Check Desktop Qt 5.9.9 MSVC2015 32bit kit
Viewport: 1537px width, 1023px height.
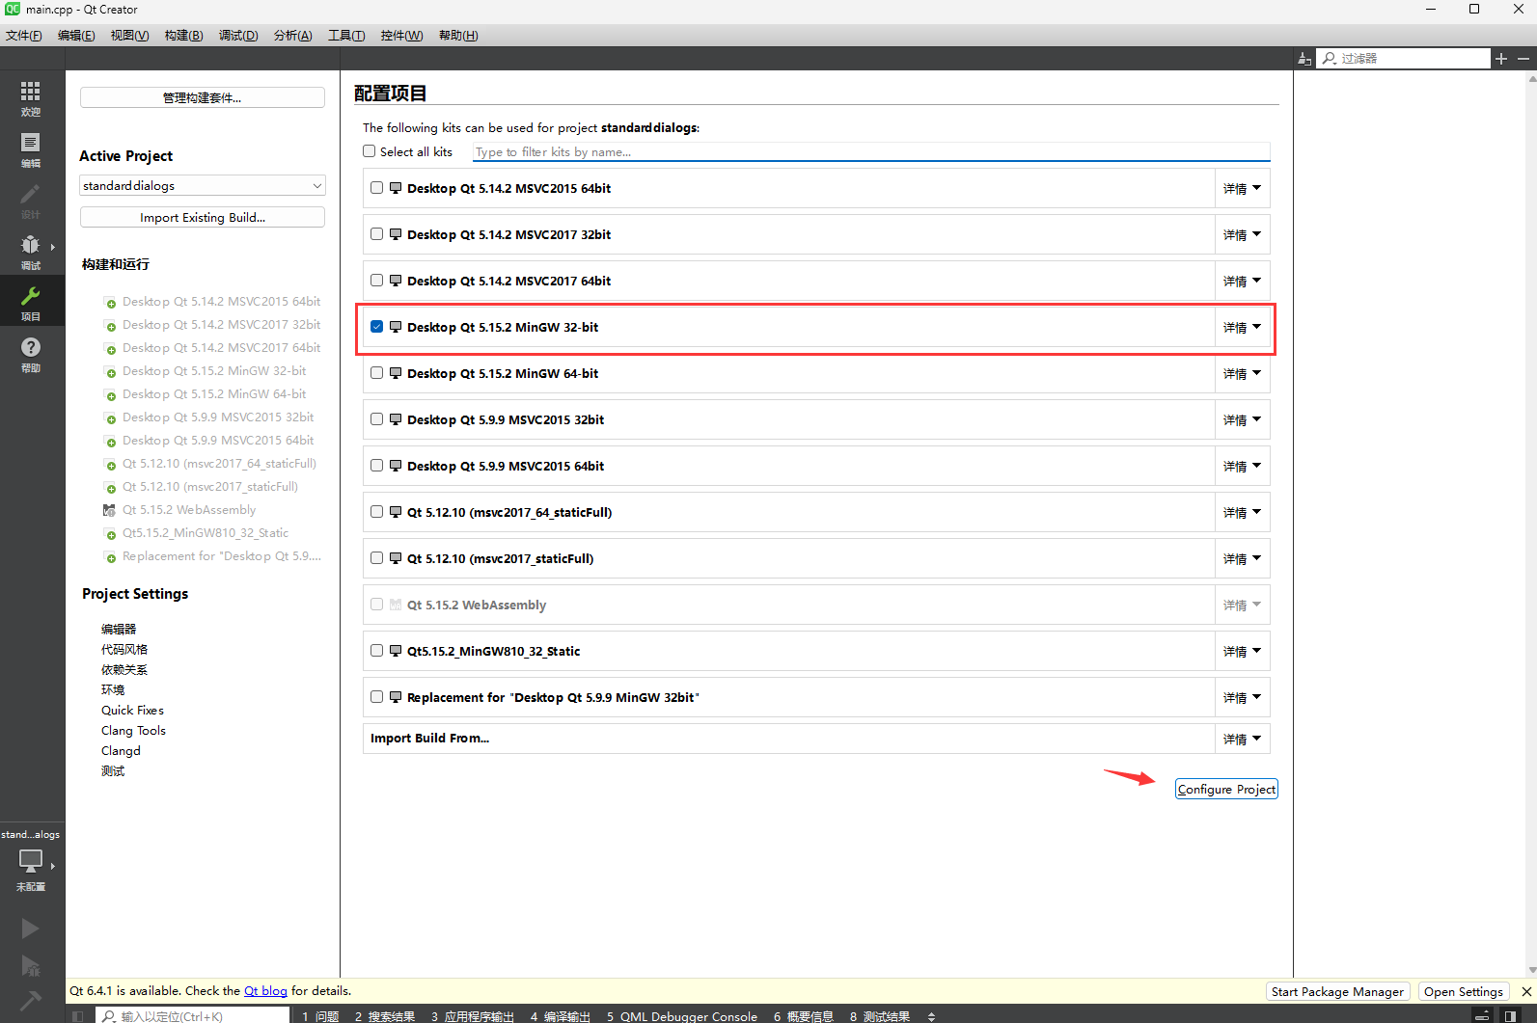click(377, 419)
